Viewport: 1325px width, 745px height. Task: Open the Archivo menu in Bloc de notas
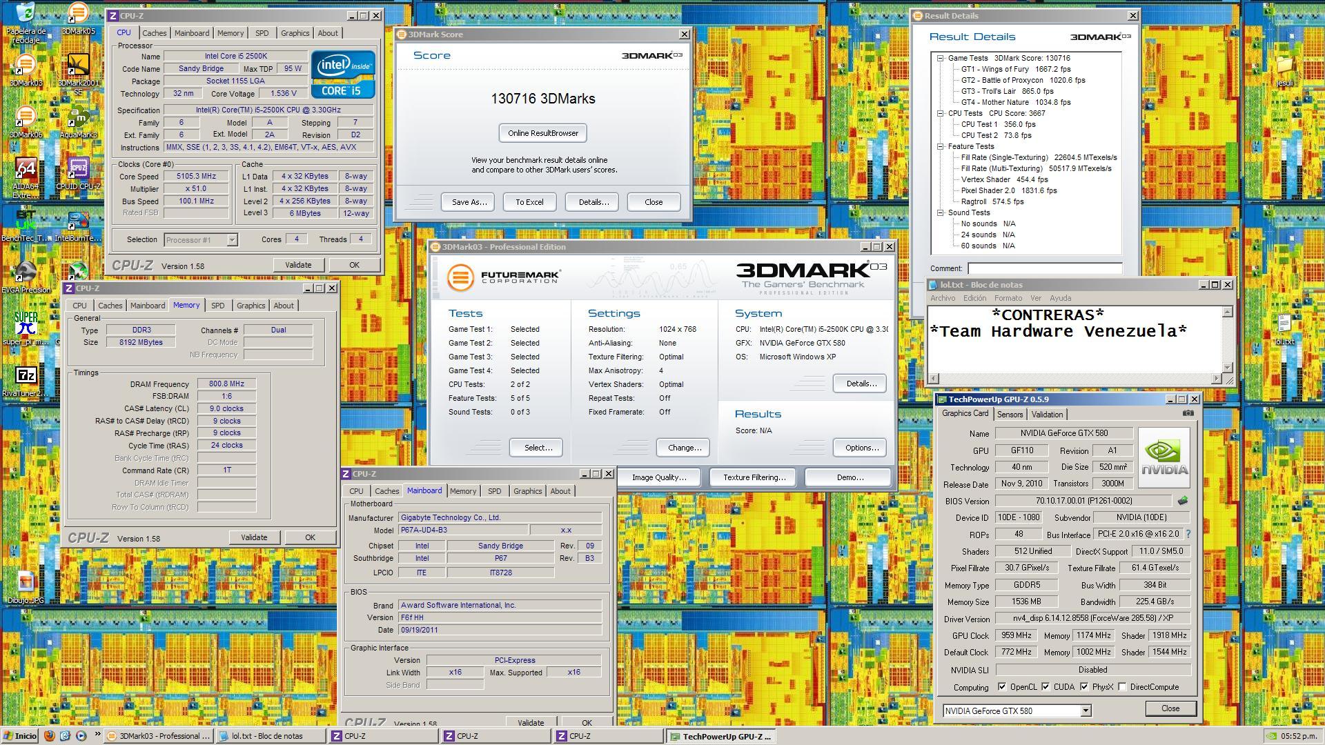(943, 298)
